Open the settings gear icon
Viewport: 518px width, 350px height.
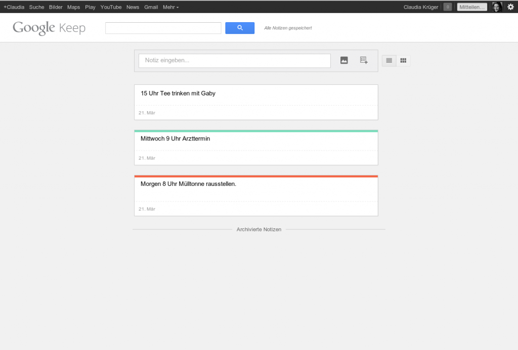(x=511, y=7)
